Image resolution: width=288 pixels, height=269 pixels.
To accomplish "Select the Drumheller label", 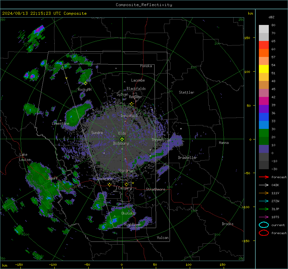I will [x=188, y=158].
